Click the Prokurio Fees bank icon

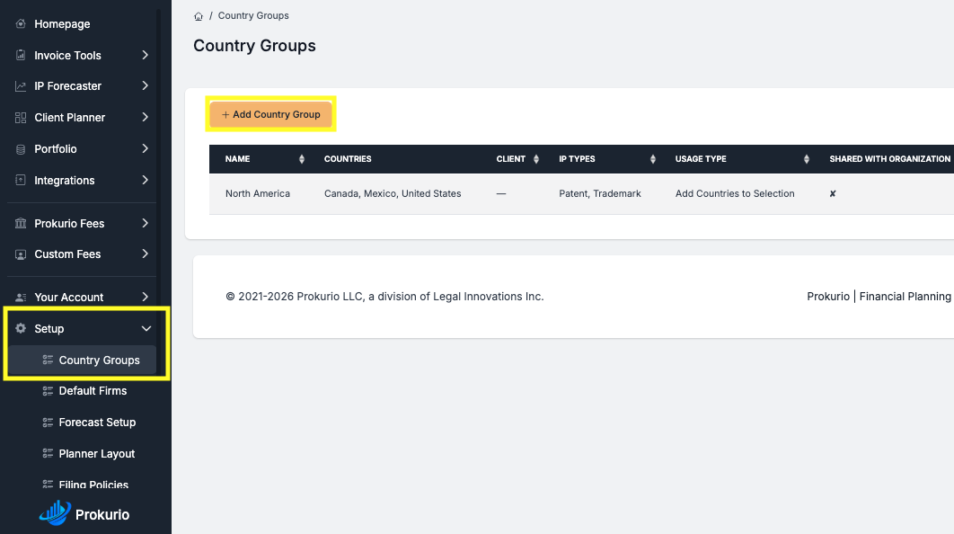click(x=20, y=223)
